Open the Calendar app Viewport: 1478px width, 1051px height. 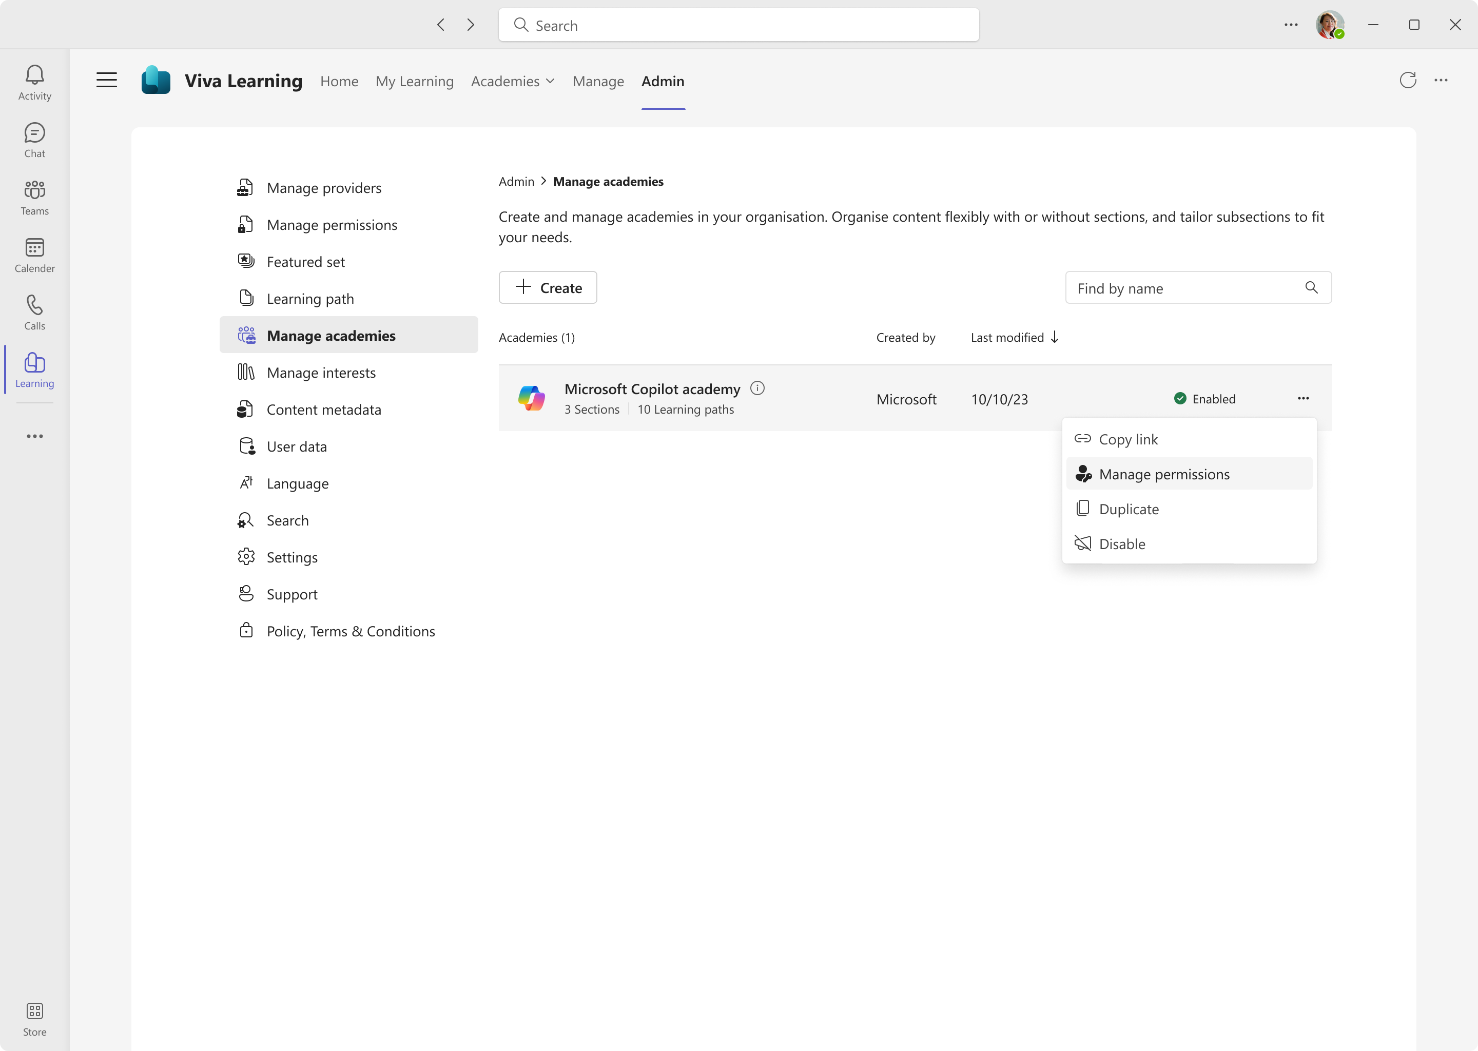(34, 254)
